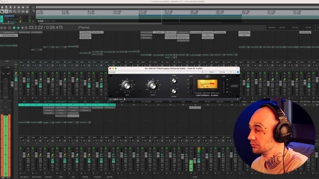The width and height of the screenshot is (319, 179).
Task: Click the transport Record button
Action: tap(9, 28)
